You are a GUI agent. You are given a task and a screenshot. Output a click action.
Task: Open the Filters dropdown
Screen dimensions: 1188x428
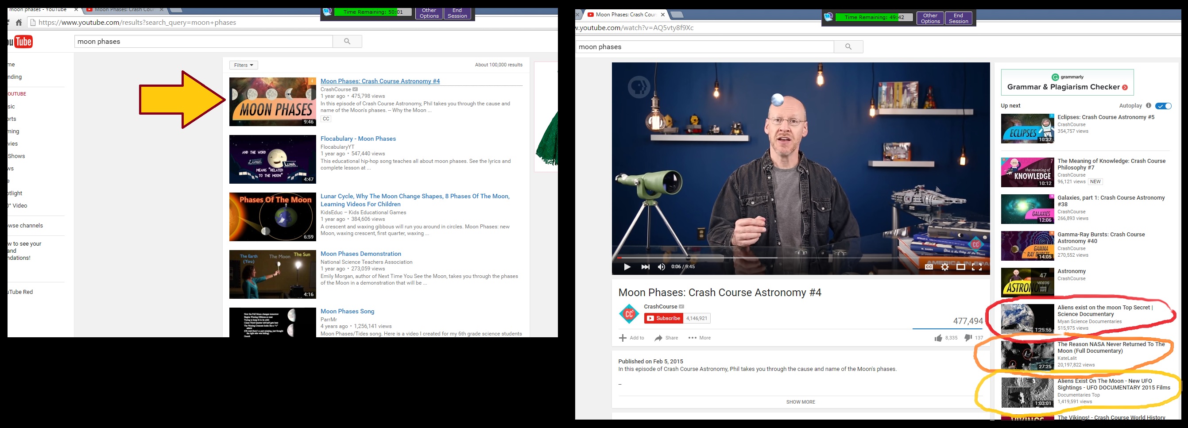(x=244, y=65)
